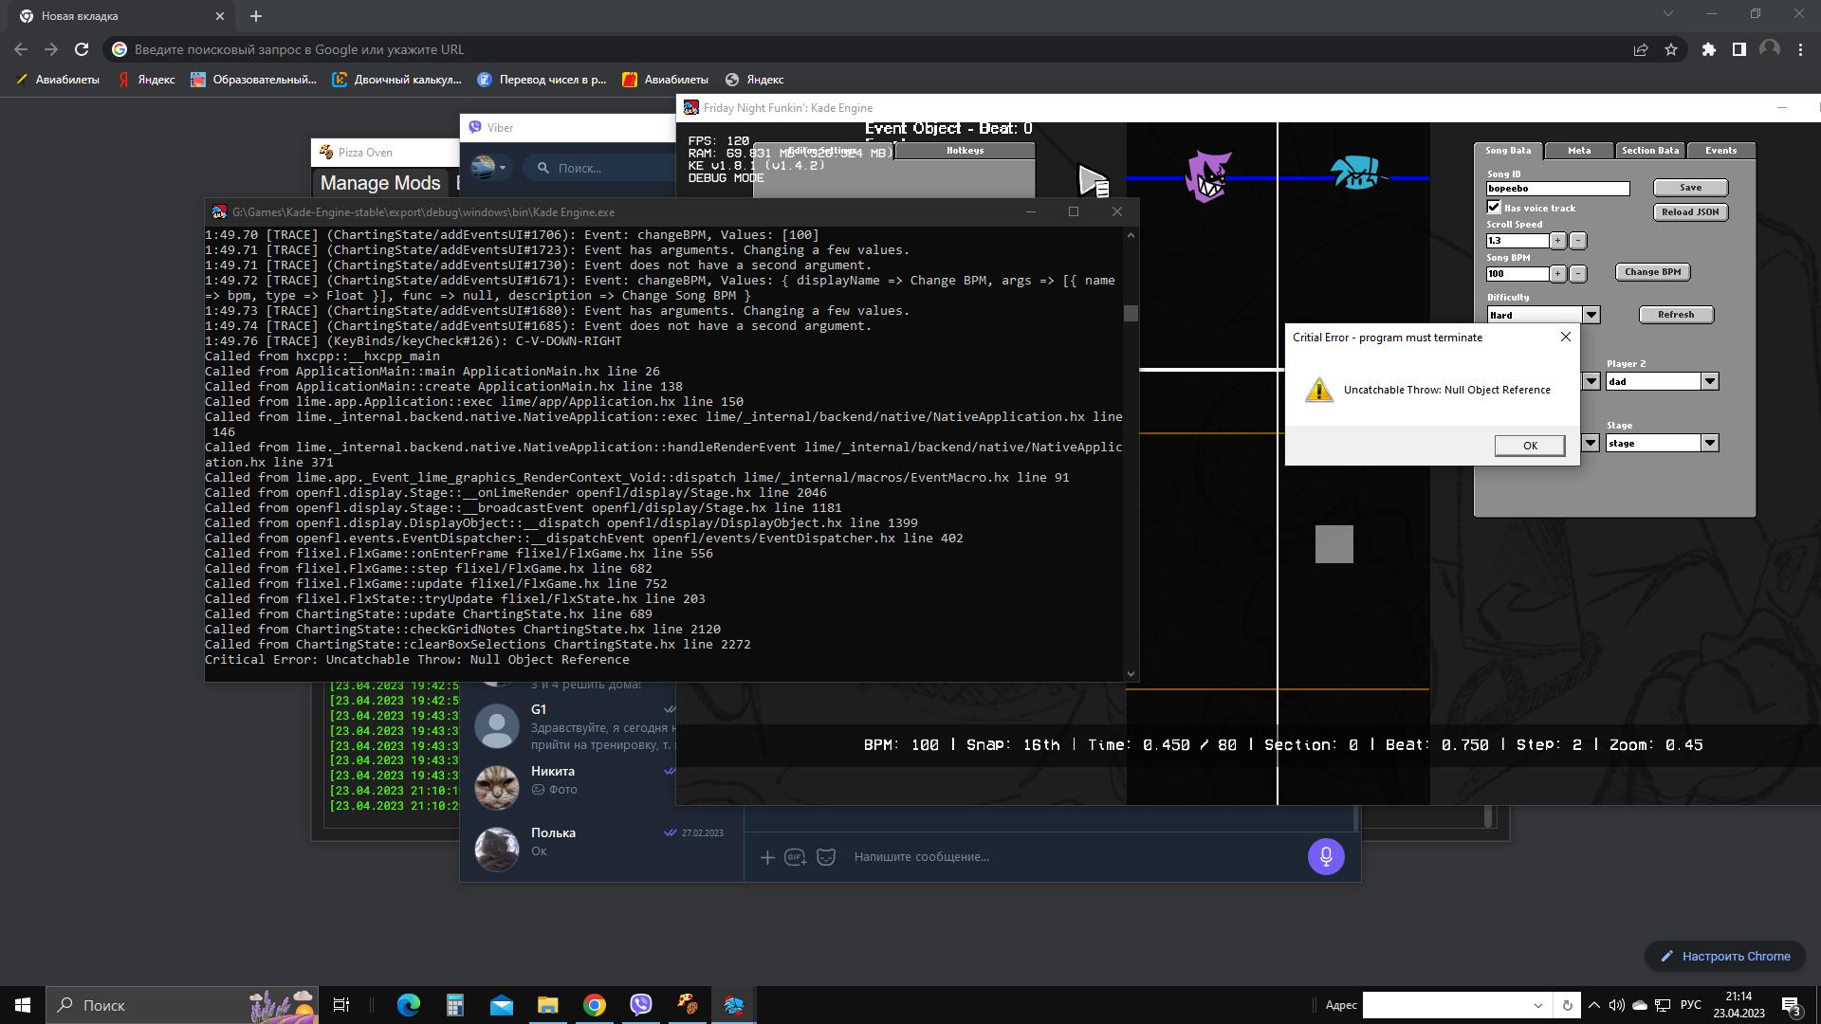Click the volume icon in the system tray

tap(1617, 1004)
